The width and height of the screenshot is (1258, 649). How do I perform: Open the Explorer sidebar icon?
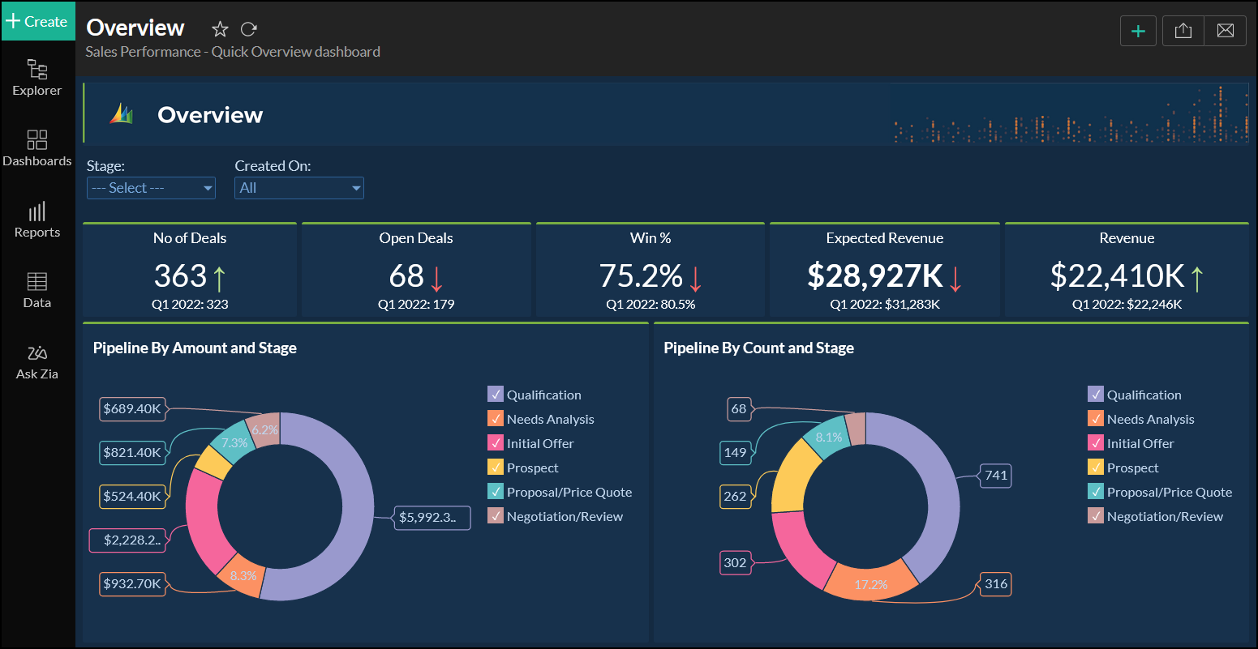[37, 77]
